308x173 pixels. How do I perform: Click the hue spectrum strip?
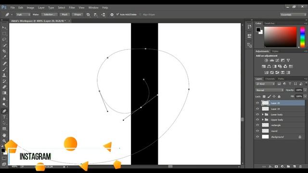pos(303,37)
